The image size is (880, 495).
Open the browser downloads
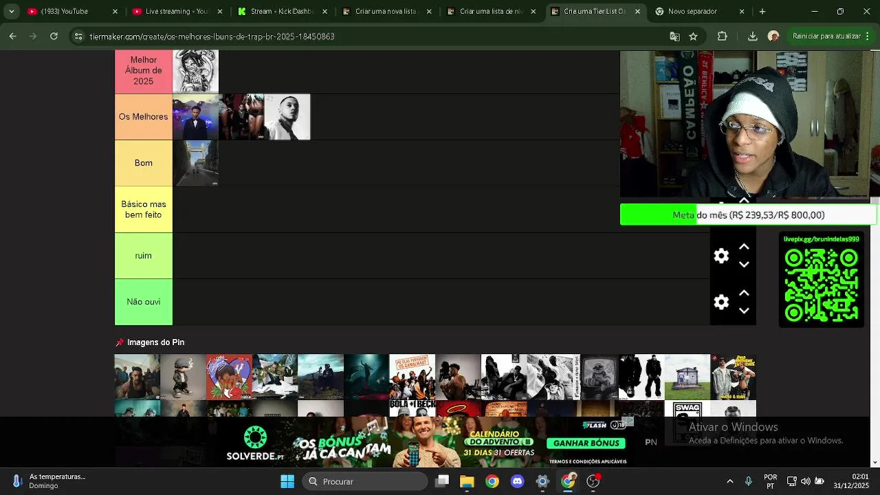(752, 36)
